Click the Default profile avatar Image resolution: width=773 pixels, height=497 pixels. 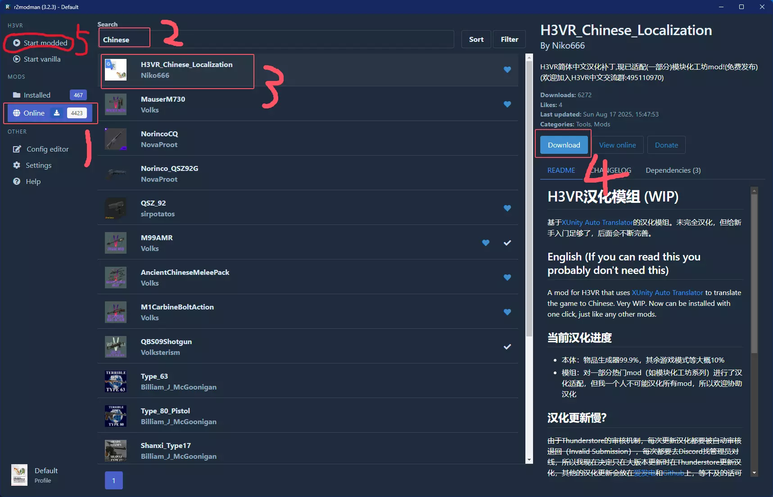coord(19,475)
